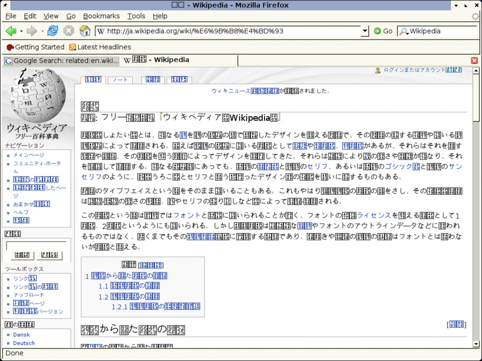Click the search engine magnifier icon
Viewport: 482px width, 361px height.
coord(403,31)
